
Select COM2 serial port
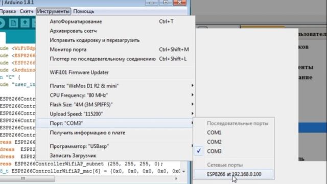click(233, 142)
